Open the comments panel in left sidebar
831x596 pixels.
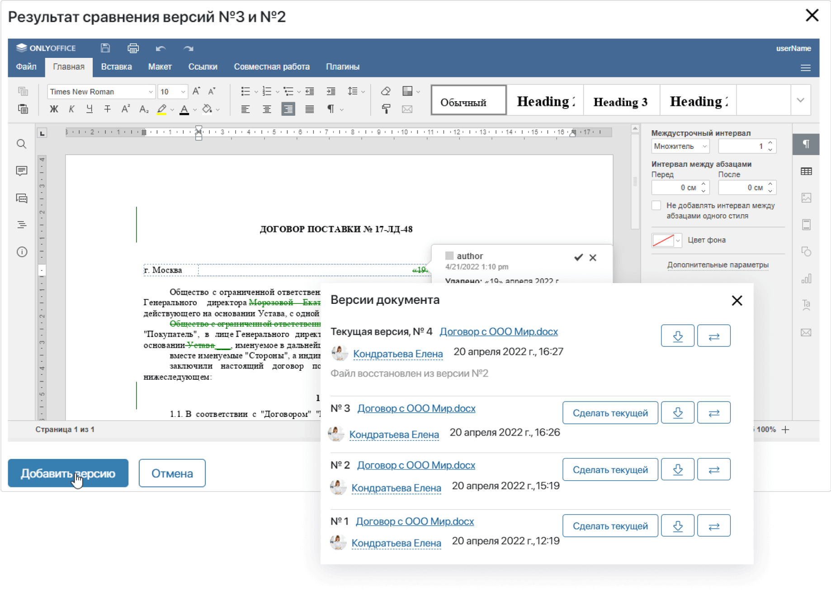[21, 171]
